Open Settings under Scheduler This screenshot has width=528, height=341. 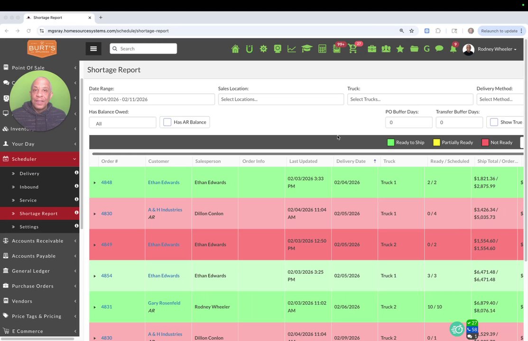[x=29, y=227]
